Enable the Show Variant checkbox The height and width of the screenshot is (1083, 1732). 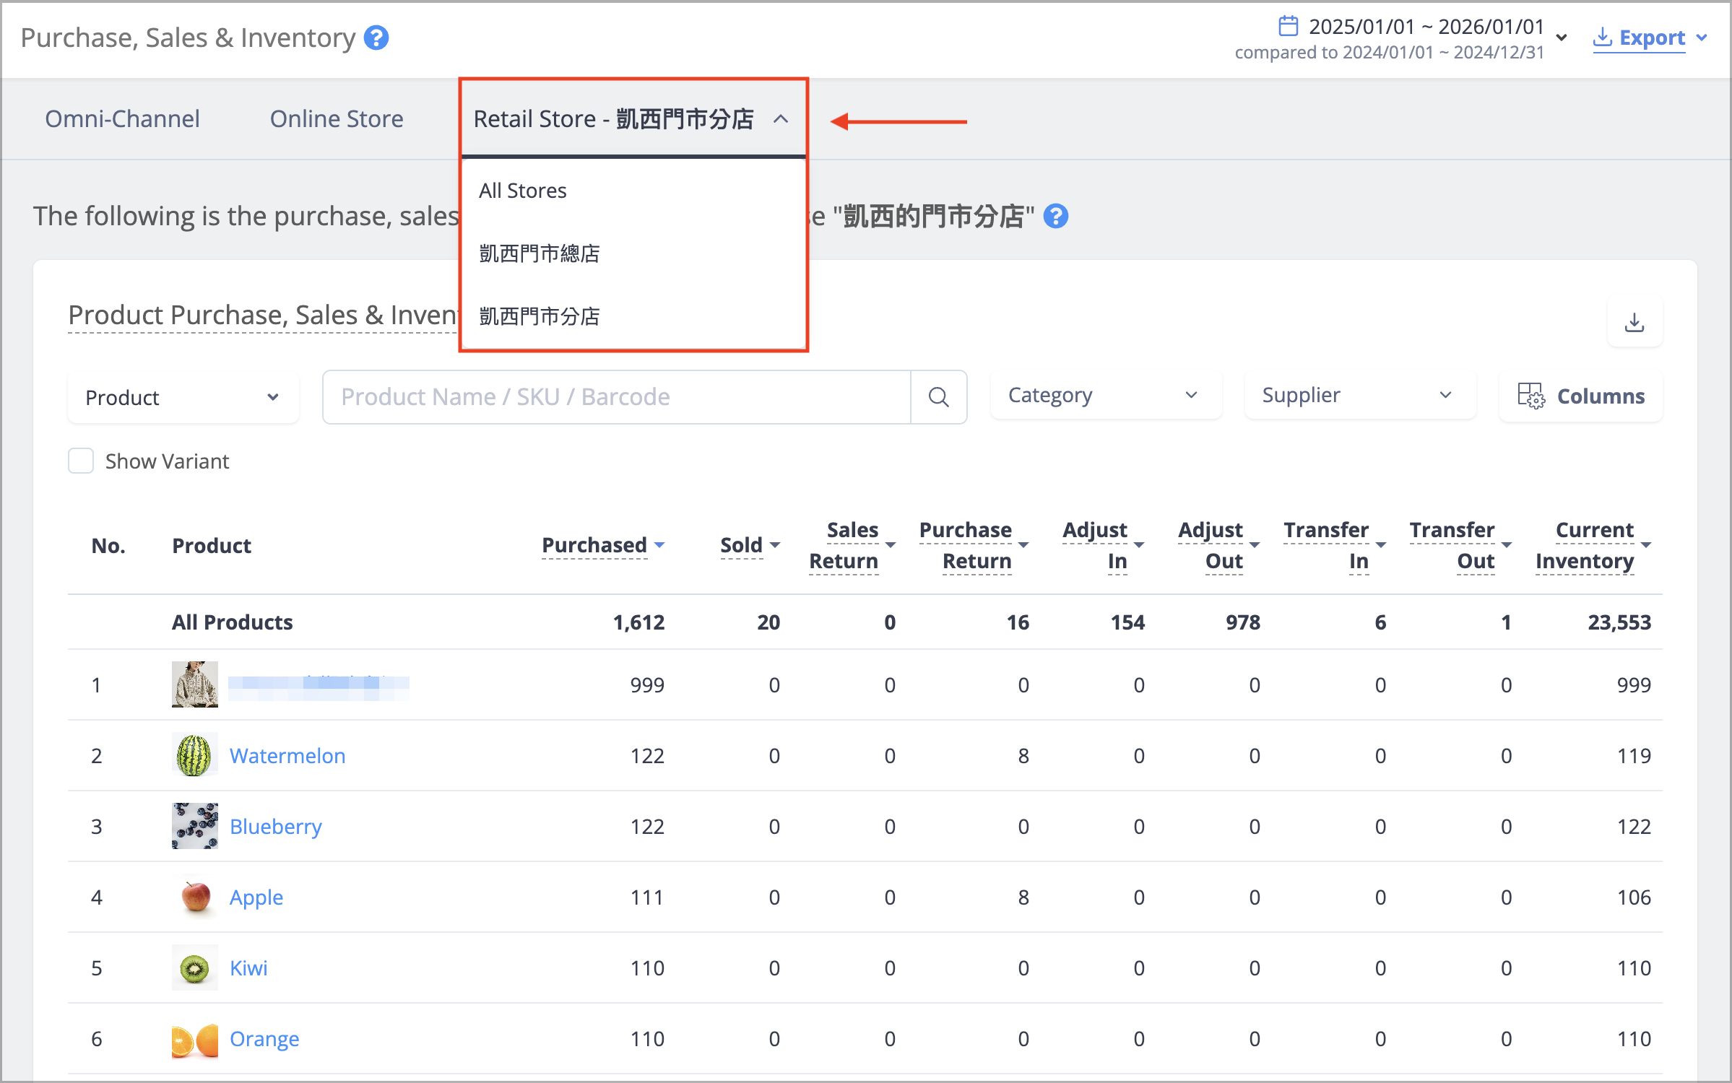click(81, 461)
